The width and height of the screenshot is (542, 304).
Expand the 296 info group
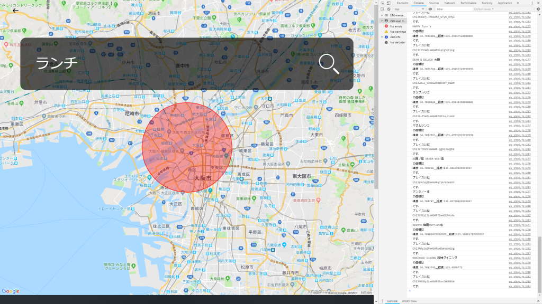pyautogui.click(x=382, y=37)
